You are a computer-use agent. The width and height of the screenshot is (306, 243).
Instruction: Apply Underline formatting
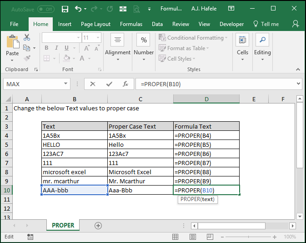tap(66, 48)
